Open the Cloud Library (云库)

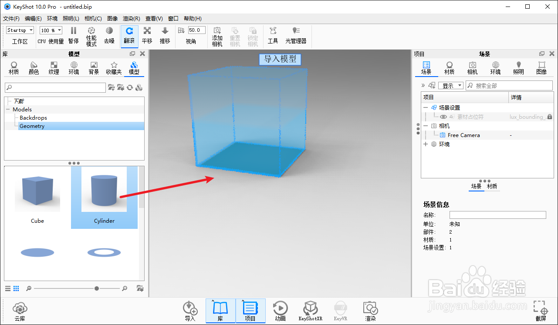pyautogui.click(x=20, y=312)
